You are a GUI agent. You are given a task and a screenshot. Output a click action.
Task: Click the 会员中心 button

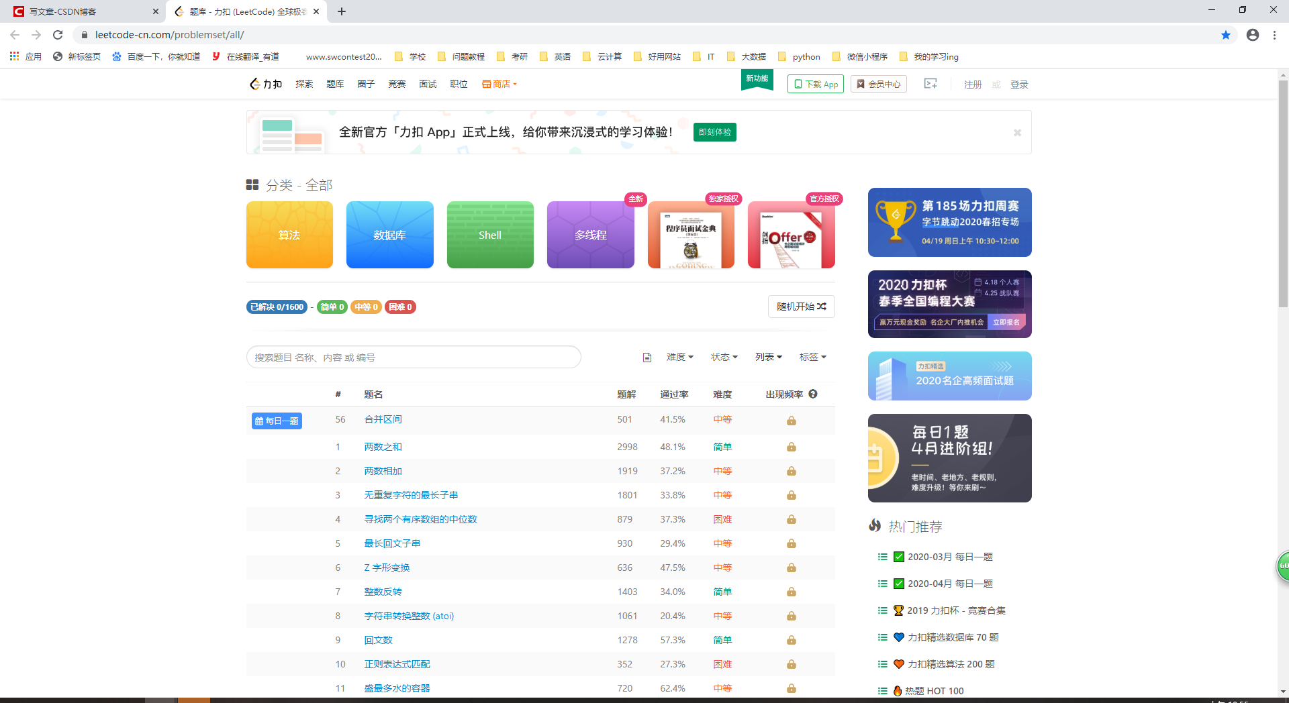click(x=879, y=84)
